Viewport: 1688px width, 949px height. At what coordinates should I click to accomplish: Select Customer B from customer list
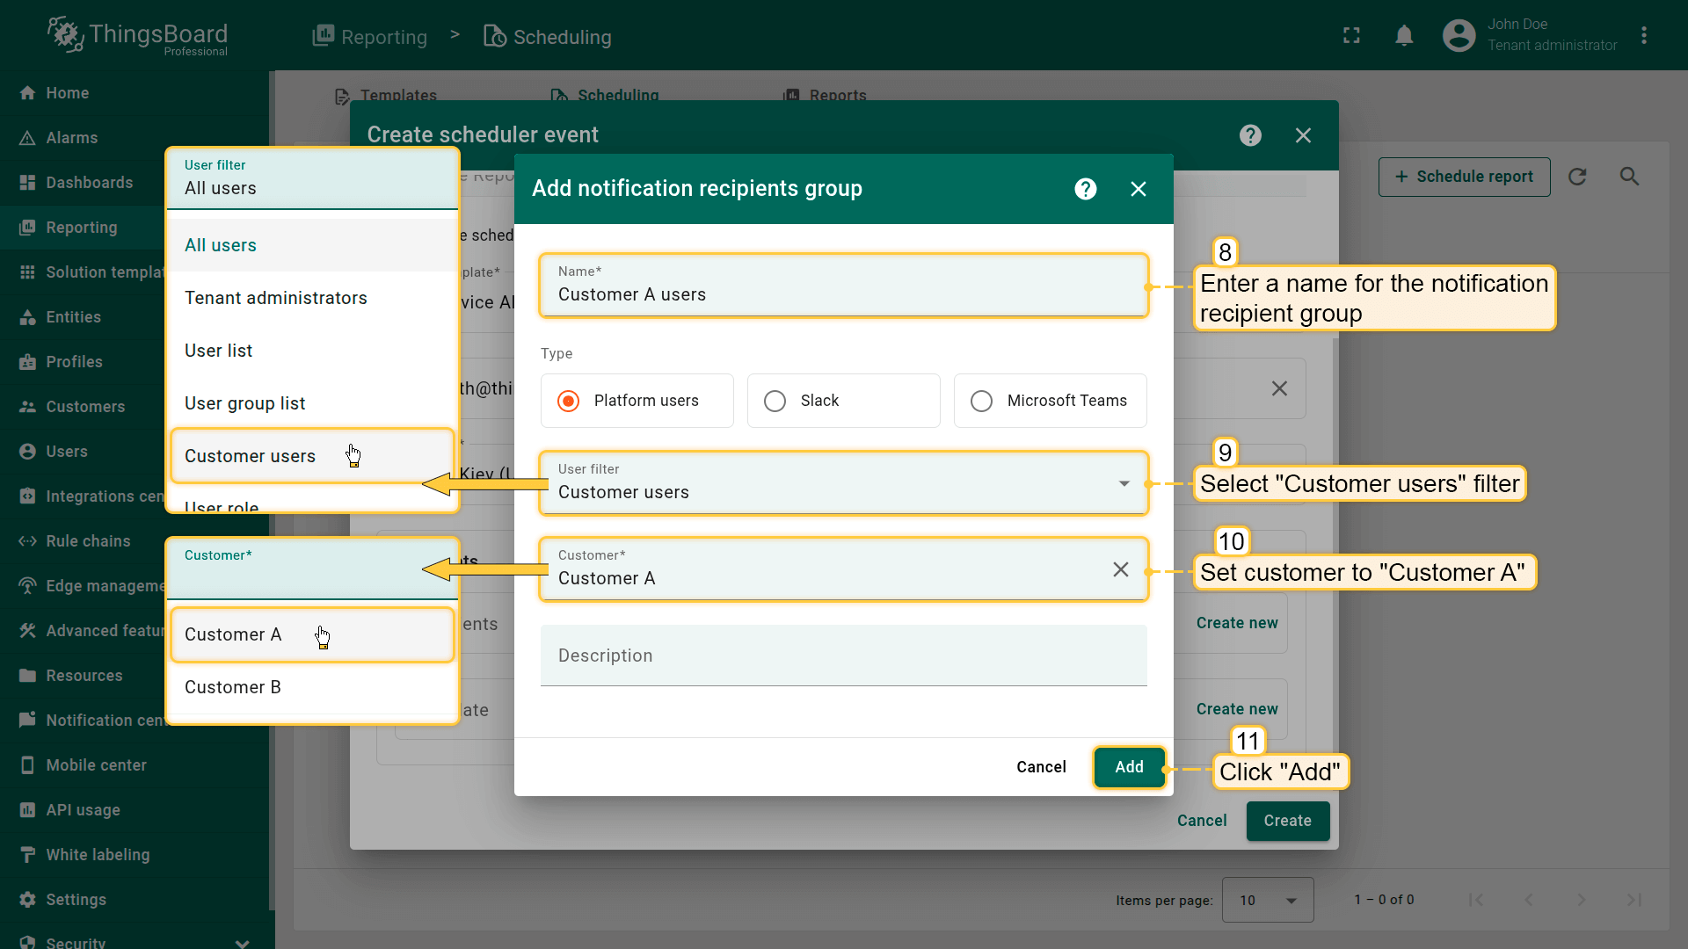(233, 687)
